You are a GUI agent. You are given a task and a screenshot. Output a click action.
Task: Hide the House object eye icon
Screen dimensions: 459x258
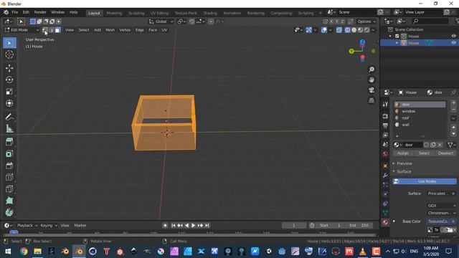coord(453,43)
